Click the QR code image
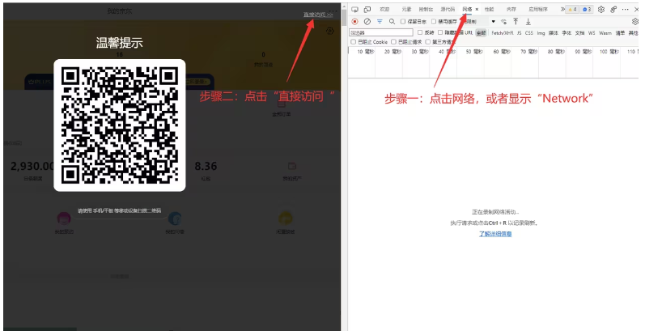Viewport: 645px width, 331px height. [x=120, y=125]
